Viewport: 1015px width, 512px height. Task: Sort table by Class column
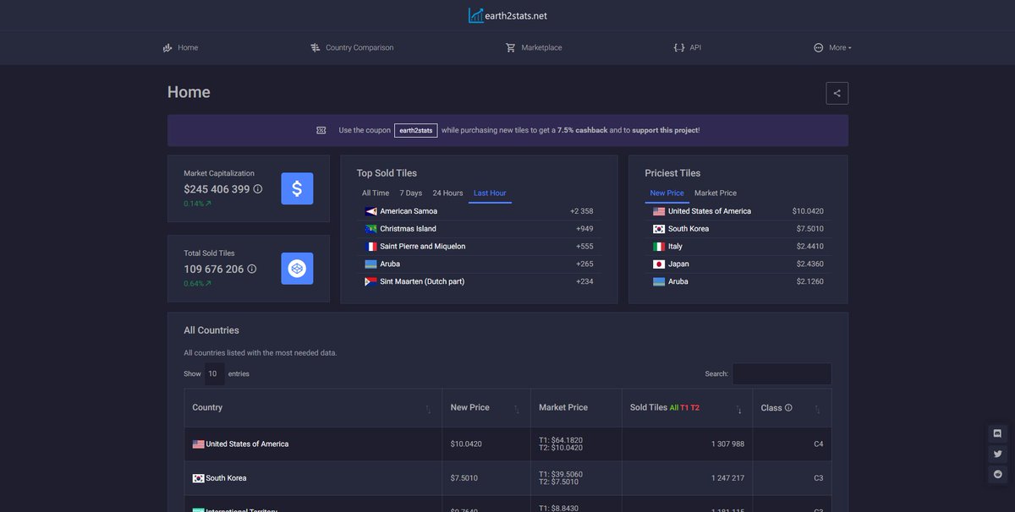tap(792, 407)
